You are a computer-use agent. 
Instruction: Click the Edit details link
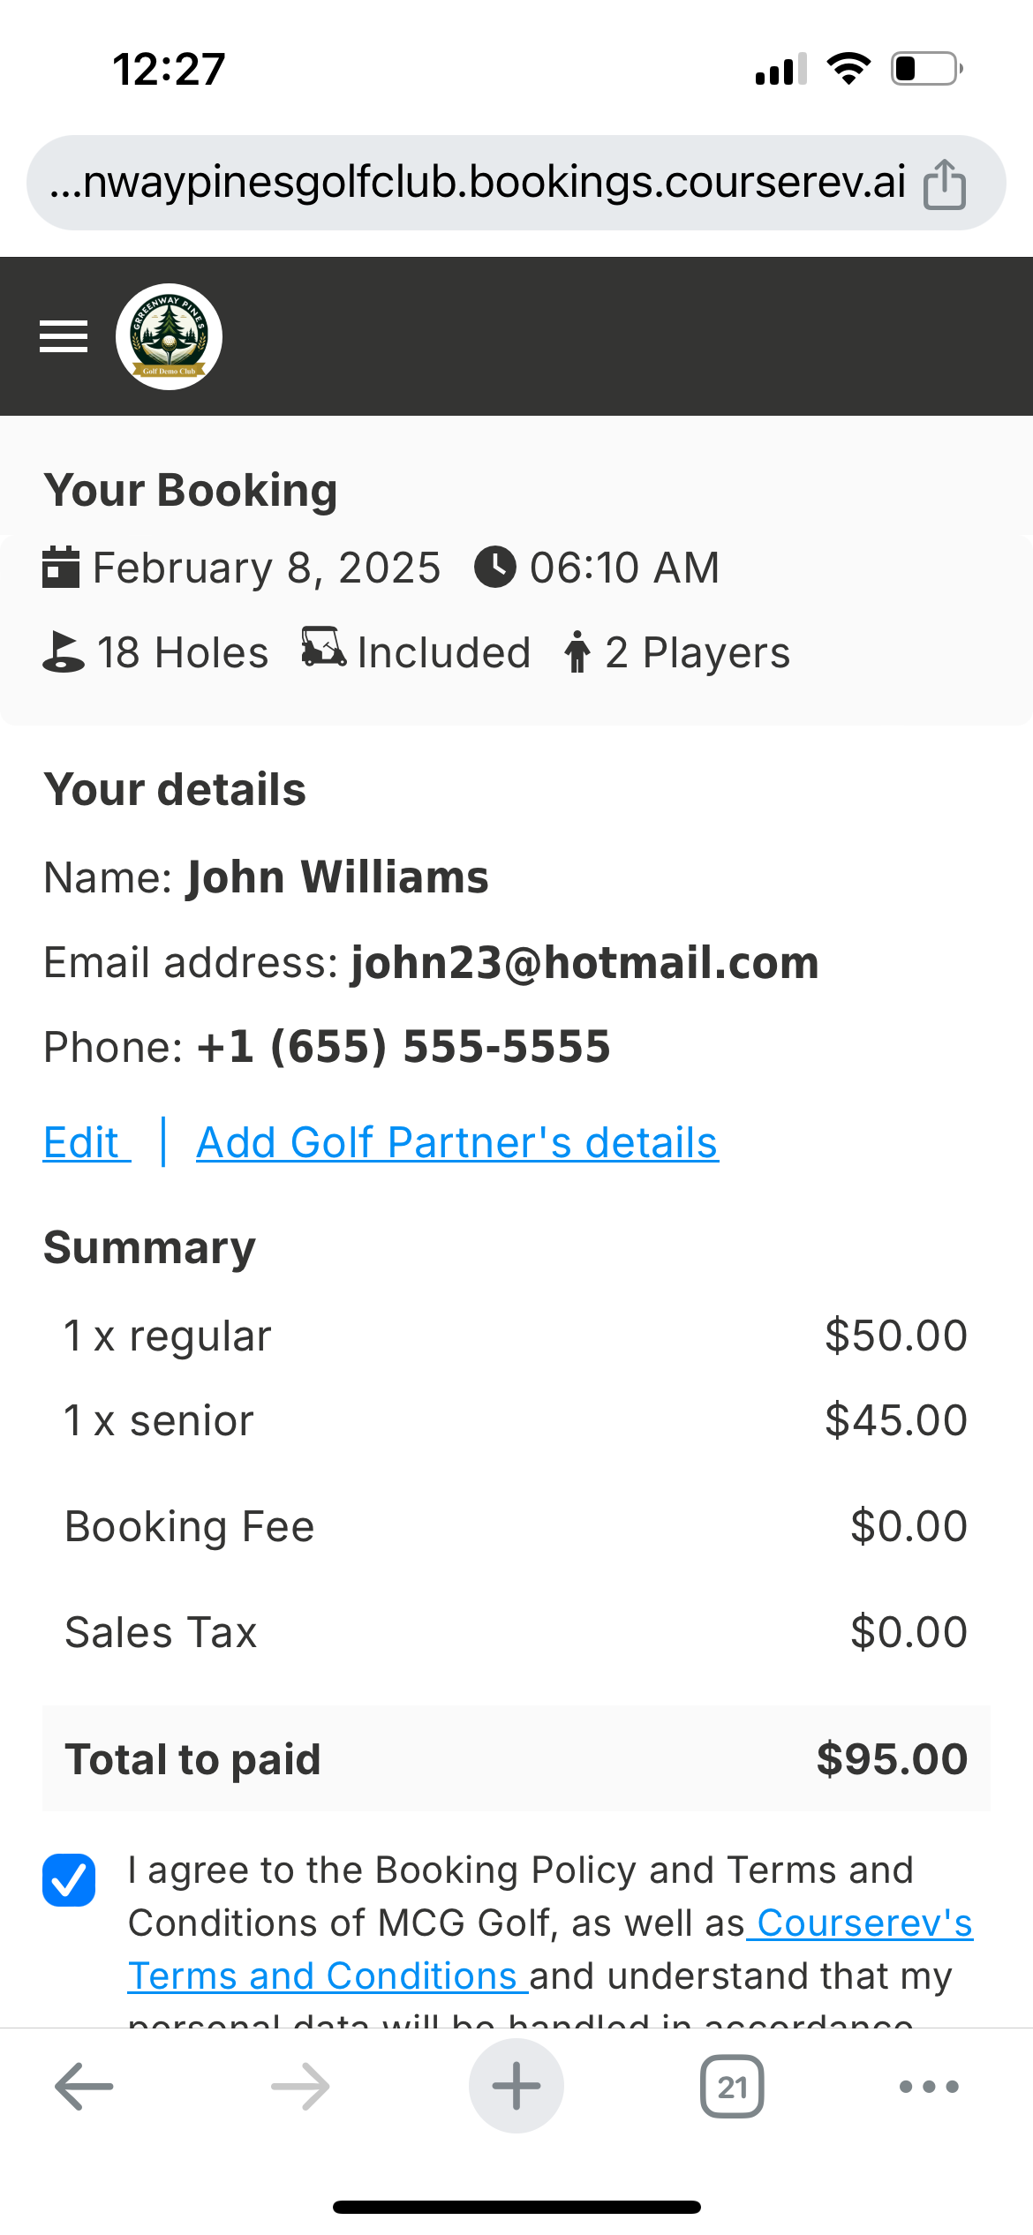(x=82, y=1143)
